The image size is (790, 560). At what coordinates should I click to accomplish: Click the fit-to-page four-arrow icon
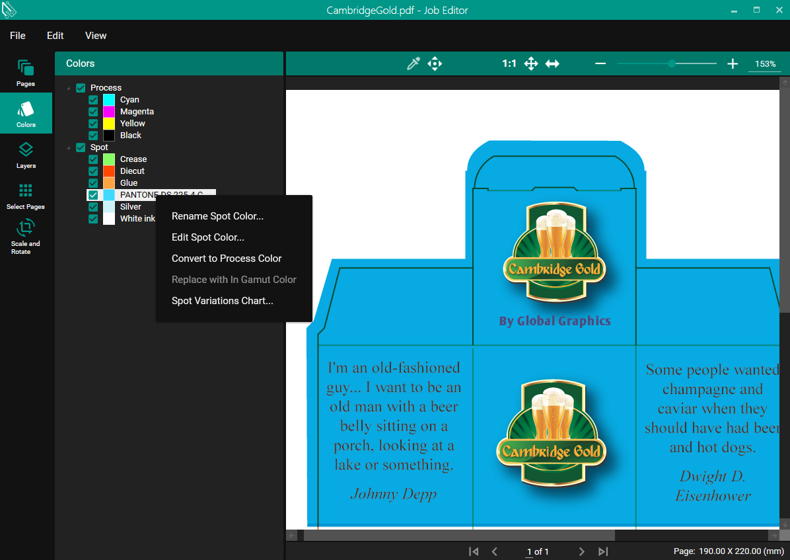click(530, 63)
